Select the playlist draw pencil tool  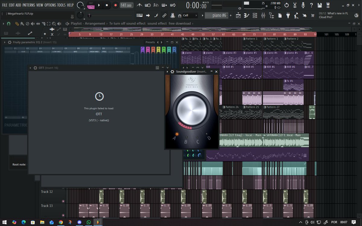click(17, 24)
